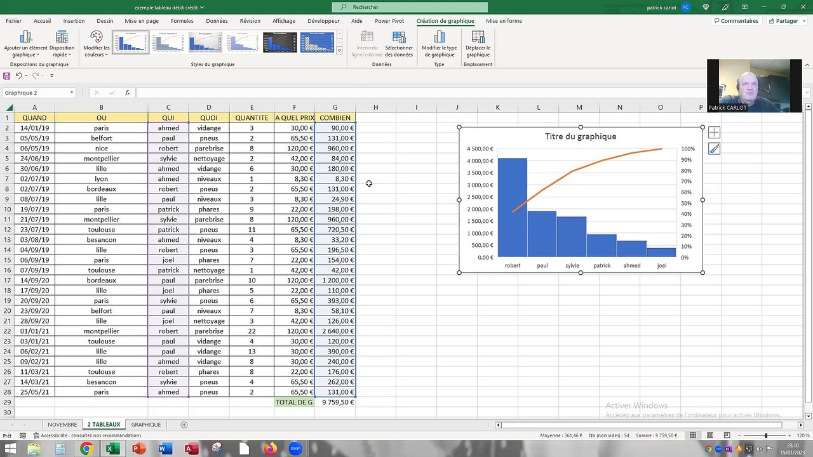Open the undo history dropdown arrow
Viewport: 813px width, 457px height.
[25, 76]
